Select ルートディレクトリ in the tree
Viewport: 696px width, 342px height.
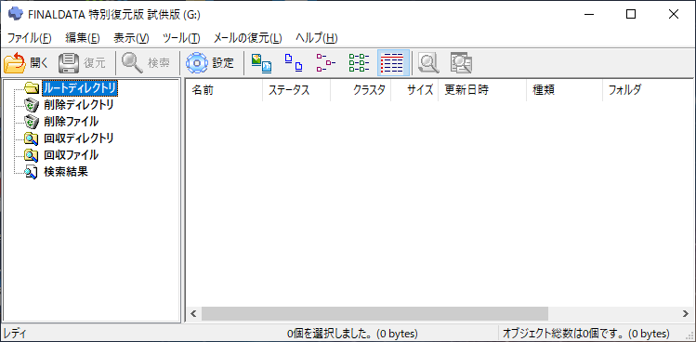click(x=80, y=88)
